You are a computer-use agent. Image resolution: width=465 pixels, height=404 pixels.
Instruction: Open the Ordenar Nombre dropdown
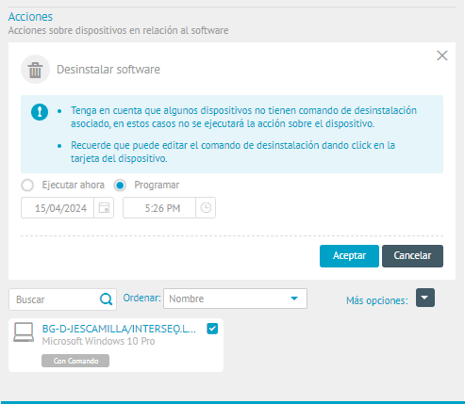[x=235, y=299]
